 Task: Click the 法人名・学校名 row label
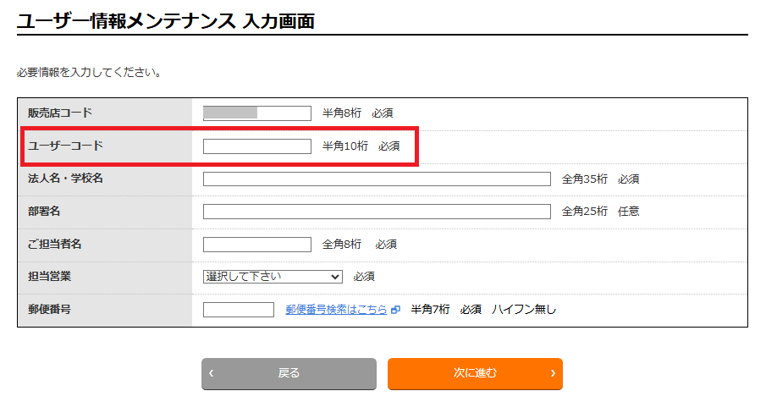(x=65, y=178)
